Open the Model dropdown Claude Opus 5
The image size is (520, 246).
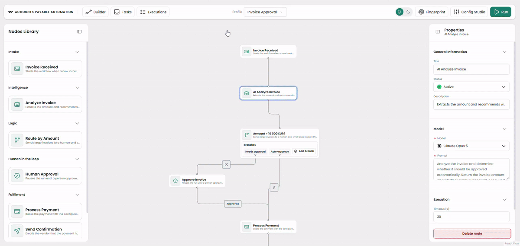pos(471,146)
